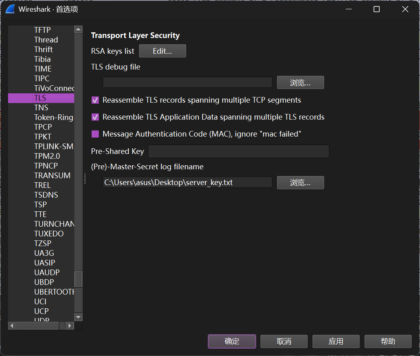The width and height of the screenshot is (420, 356).
Task: Select TSP protocol entry
Action: coord(40,204)
